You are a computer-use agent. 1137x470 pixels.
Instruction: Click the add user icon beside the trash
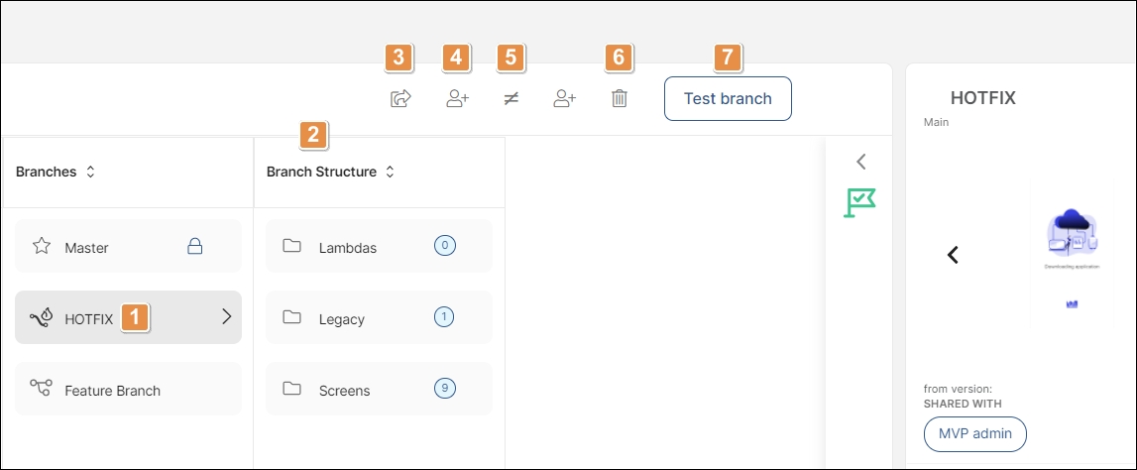click(x=564, y=98)
